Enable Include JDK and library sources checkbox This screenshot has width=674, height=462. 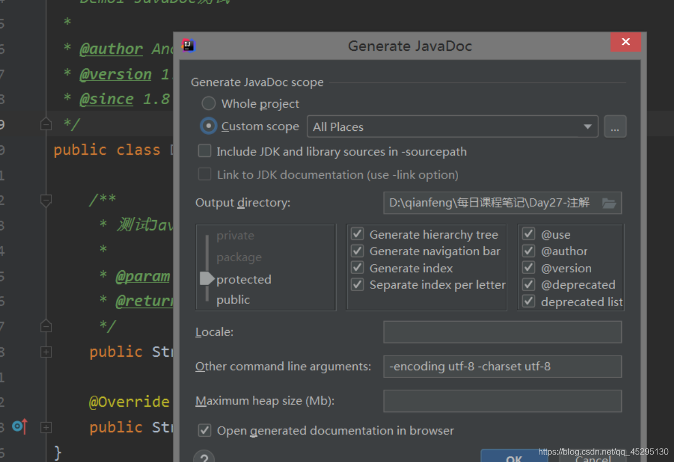[205, 151]
